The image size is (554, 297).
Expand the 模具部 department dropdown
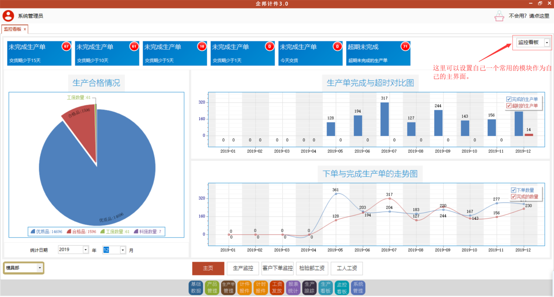[x=40, y=268]
